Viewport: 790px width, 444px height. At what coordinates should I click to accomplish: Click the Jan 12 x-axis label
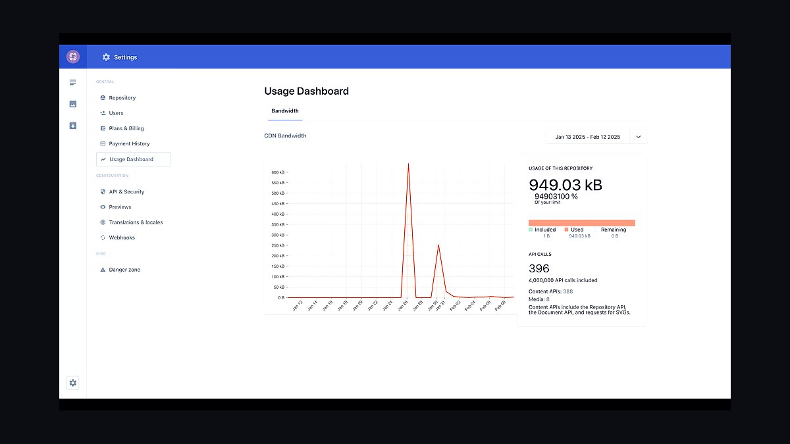tap(296, 305)
